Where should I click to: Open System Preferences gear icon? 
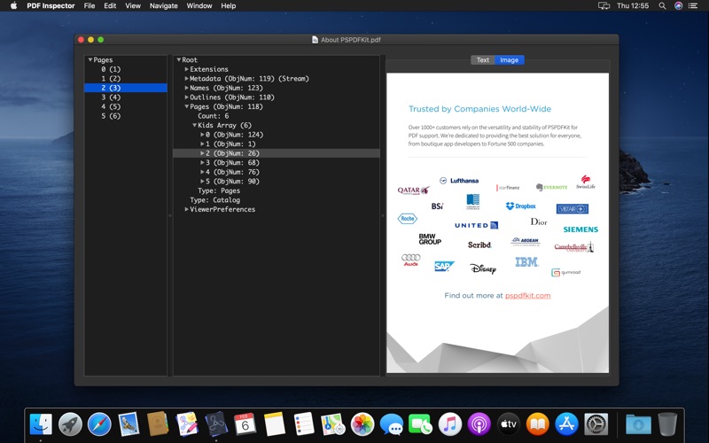point(596,424)
